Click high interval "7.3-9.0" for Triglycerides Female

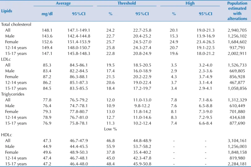[x=206, y=112]
